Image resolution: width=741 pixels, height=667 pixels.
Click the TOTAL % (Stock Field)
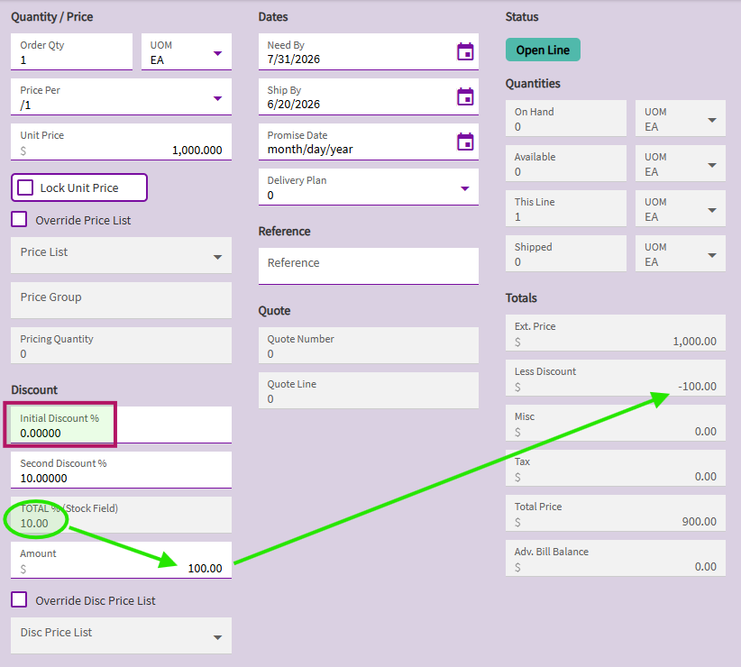[121, 515]
